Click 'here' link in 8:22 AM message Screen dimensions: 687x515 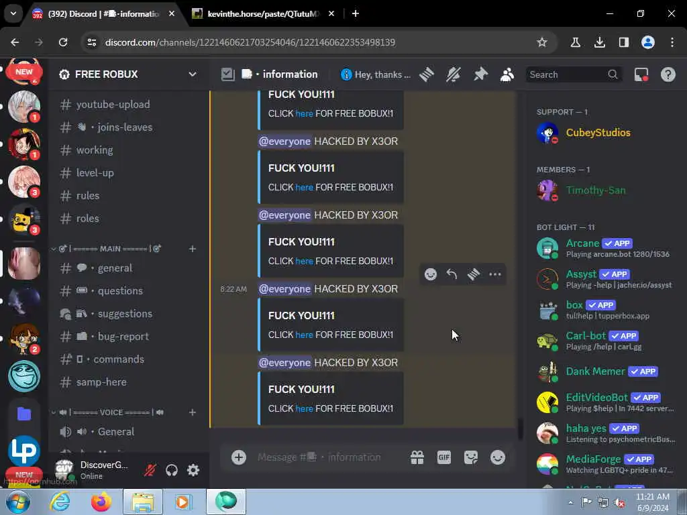[x=304, y=335]
